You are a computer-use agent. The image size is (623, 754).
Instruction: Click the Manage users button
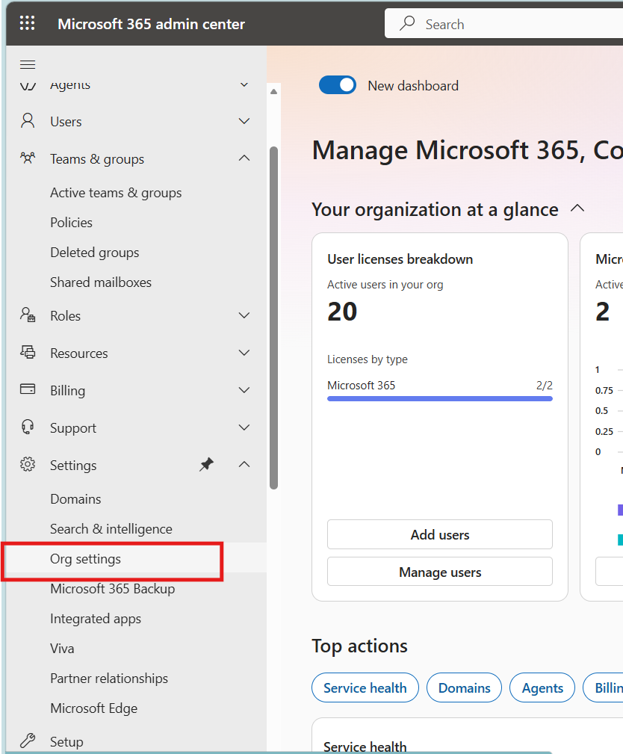(x=440, y=572)
